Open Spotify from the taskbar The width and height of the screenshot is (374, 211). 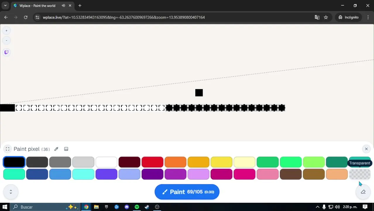[137, 207]
